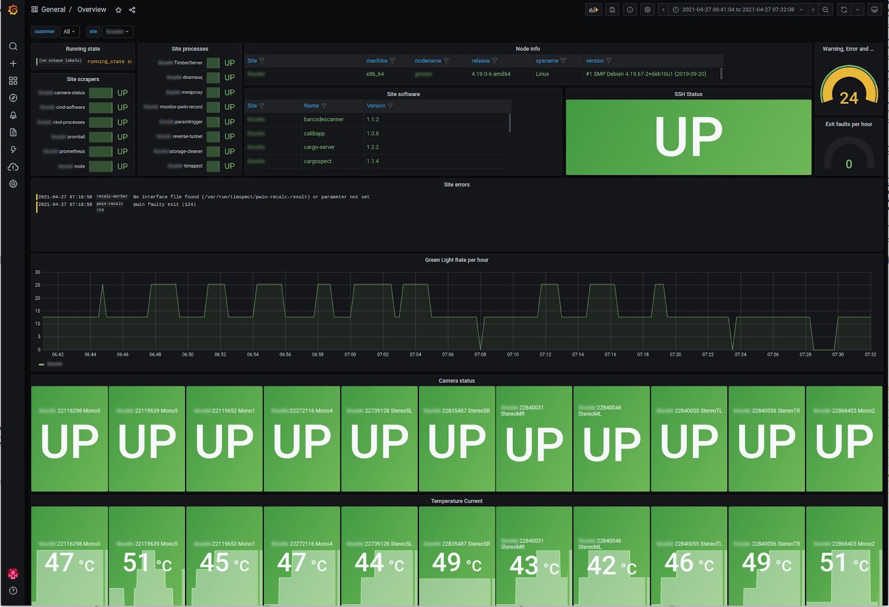Open the Alerting bell icon
The image size is (889, 607).
pyautogui.click(x=13, y=115)
